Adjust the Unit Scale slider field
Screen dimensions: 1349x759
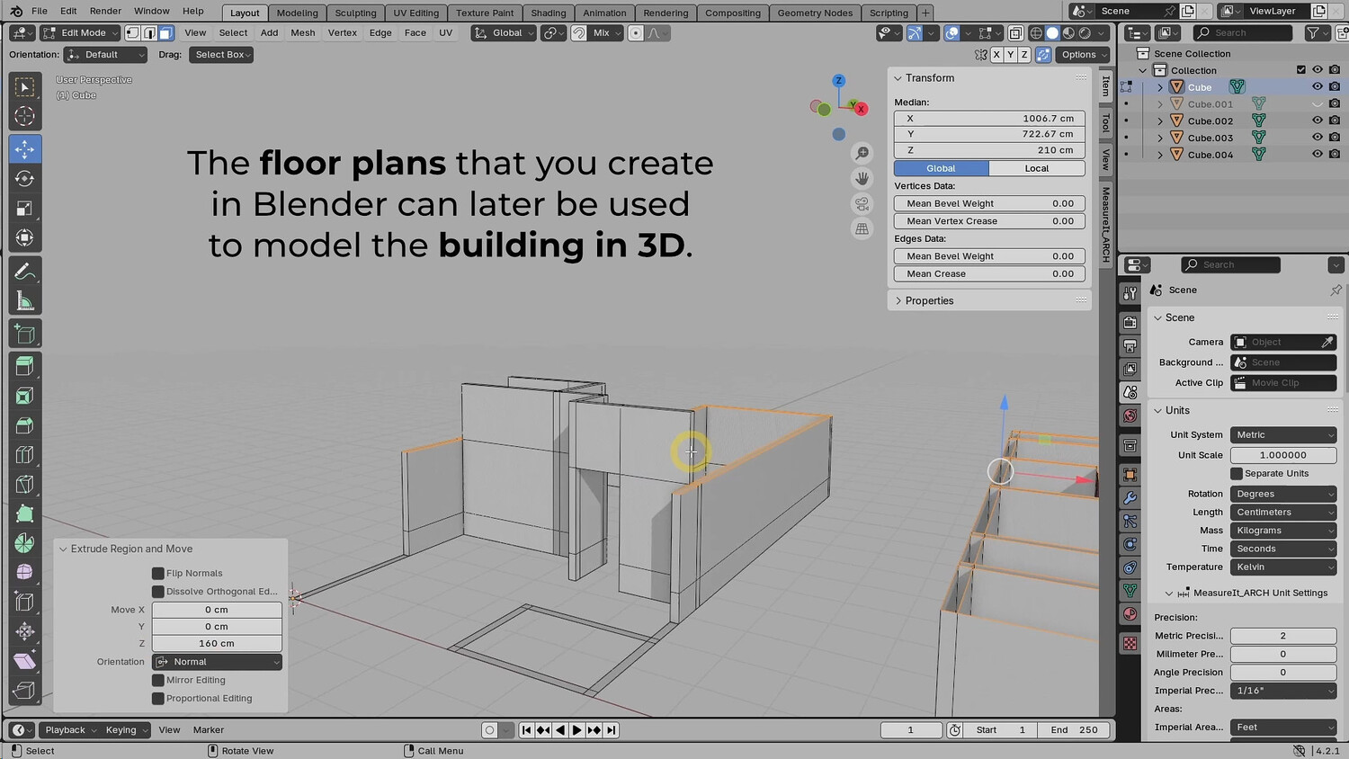pos(1283,456)
